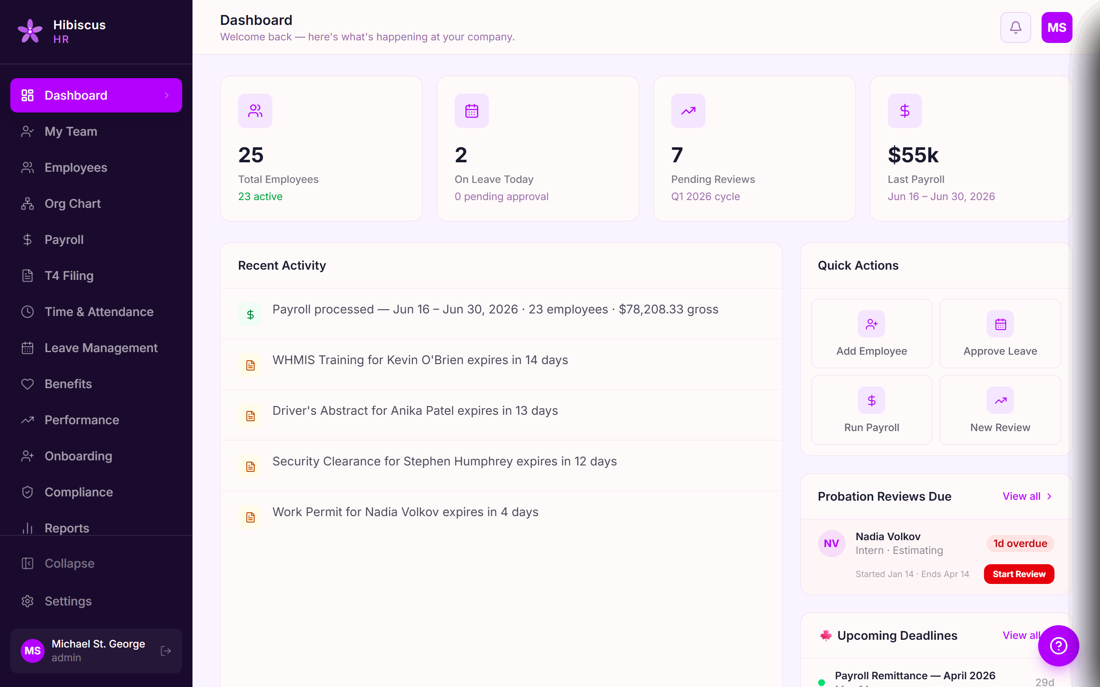Click the Add Employee quick action icon
1100x687 pixels.
[871, 324]
